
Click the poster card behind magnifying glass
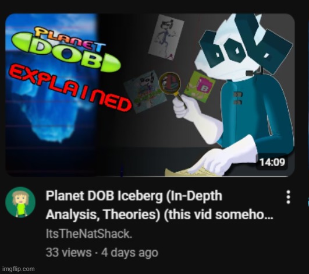(145, 92)
